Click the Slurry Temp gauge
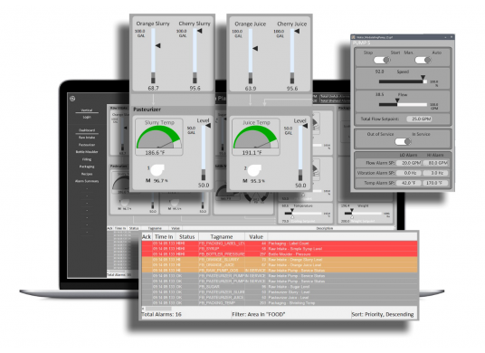 159,138
